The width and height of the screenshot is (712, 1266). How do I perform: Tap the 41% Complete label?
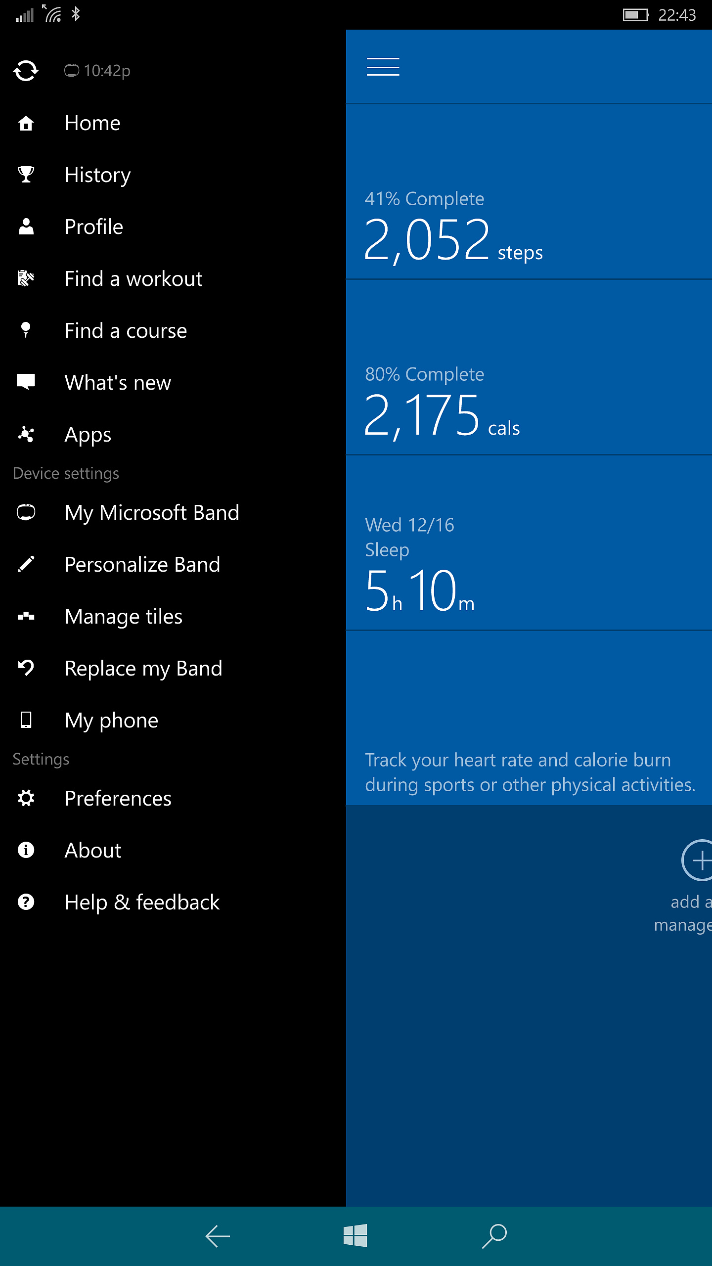tap(424, 199)
